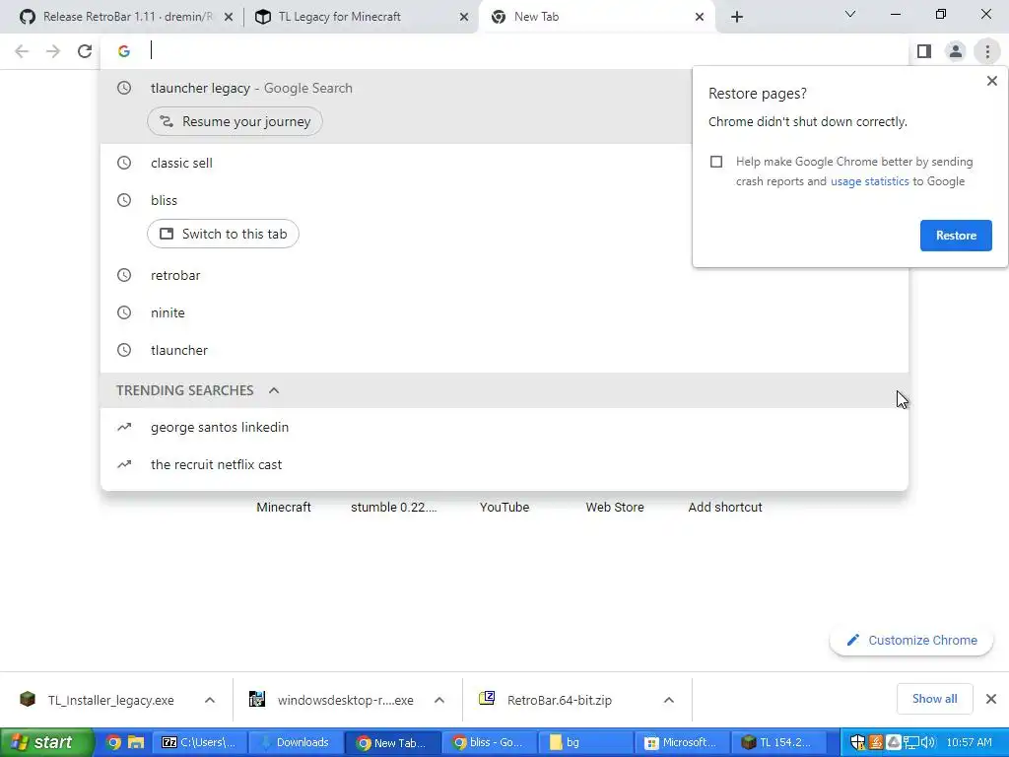Image resolution: width=1009 pixels, height=757 pixels.
Task: Expand options for windowsdesktop-r....exe download
Action: pos(439,701)
